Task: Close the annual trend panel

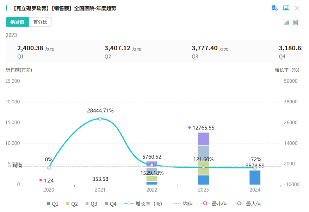Action: [x=297, y=8]
